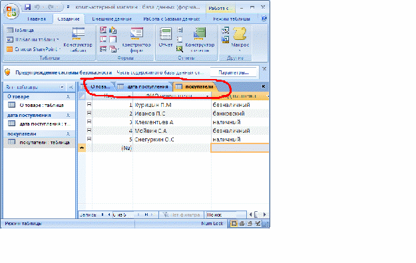The image size is (416, 263).
Task: Click the Параметры... security button
Action: [x=234, y=72]
